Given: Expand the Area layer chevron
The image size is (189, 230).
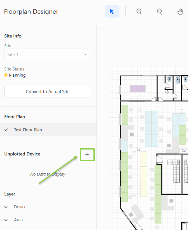Looking at the screenshot, I should [6, 220].
